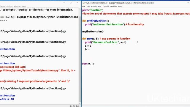Click the "a & b is: 10" shell output

tap(7, 99)
